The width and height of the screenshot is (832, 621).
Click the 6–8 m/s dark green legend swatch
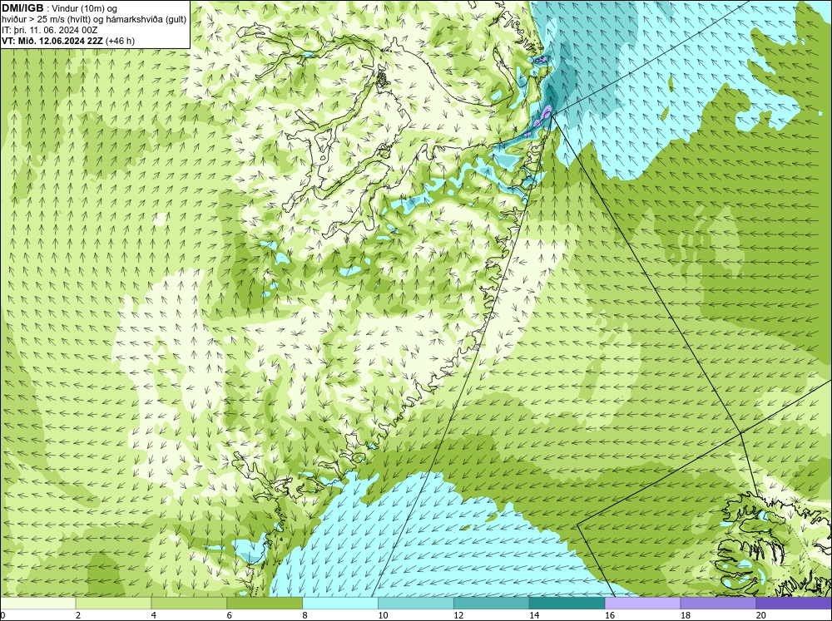(265, 604)
